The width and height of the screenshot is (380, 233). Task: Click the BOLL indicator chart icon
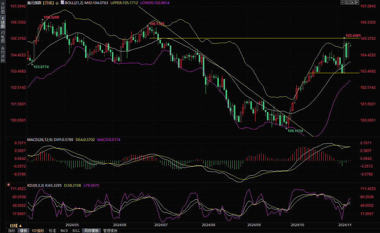[62, 3]
